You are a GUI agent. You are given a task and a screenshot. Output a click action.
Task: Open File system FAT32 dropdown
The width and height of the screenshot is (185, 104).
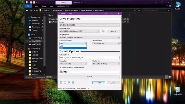(73, 64)
